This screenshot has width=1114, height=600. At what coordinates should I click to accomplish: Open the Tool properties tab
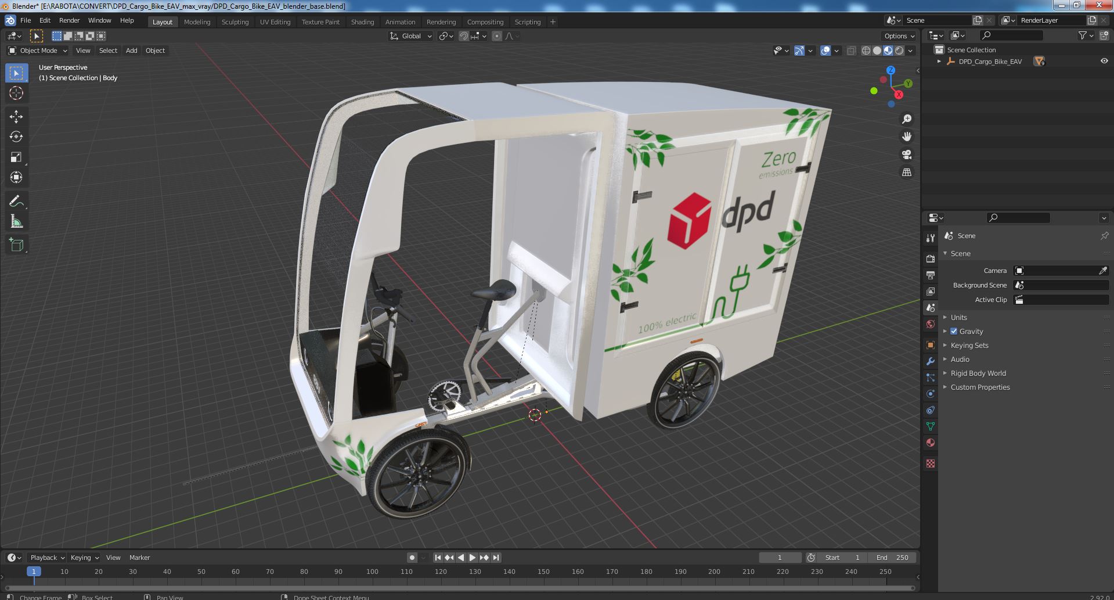pos(931,238)
